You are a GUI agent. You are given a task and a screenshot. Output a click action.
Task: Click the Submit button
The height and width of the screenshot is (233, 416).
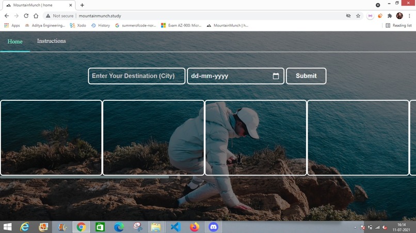pyautogui.click(x=306, y=76)
